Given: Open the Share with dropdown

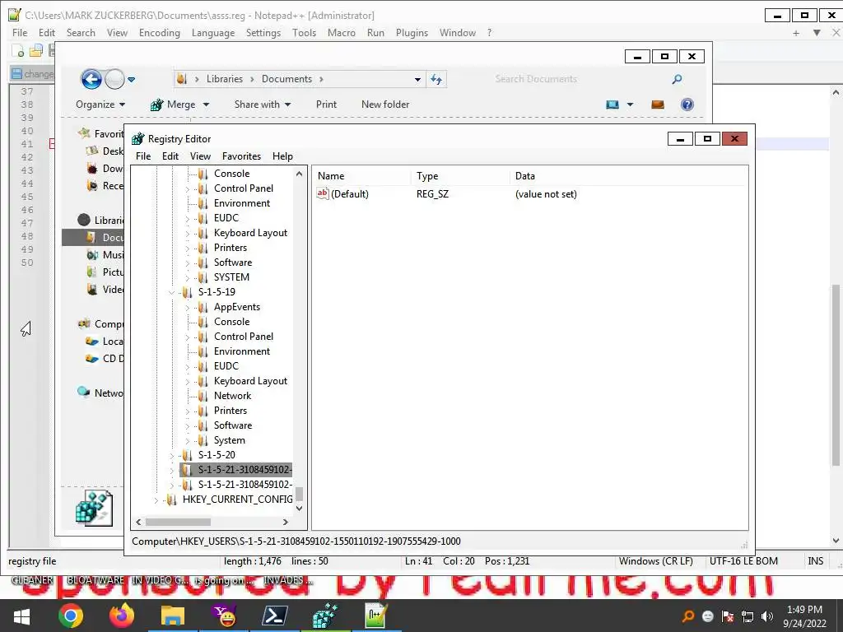Looking at the screenshot, I should (x=263, y=105).
